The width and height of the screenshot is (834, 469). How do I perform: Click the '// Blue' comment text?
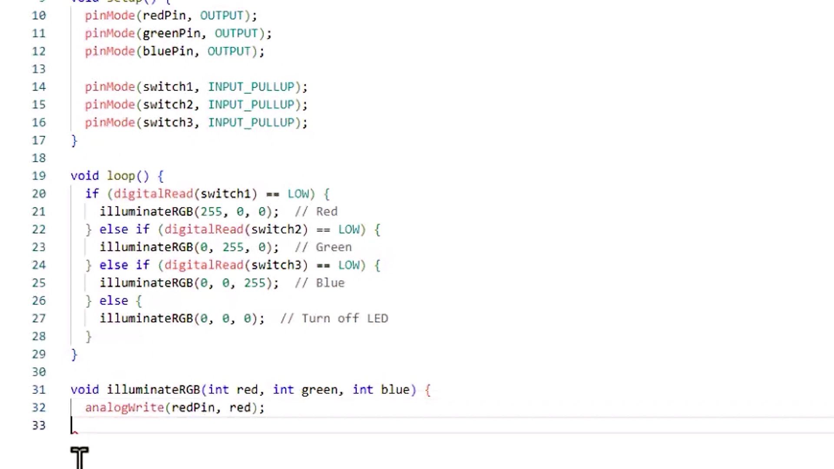[x=320, y=283]
